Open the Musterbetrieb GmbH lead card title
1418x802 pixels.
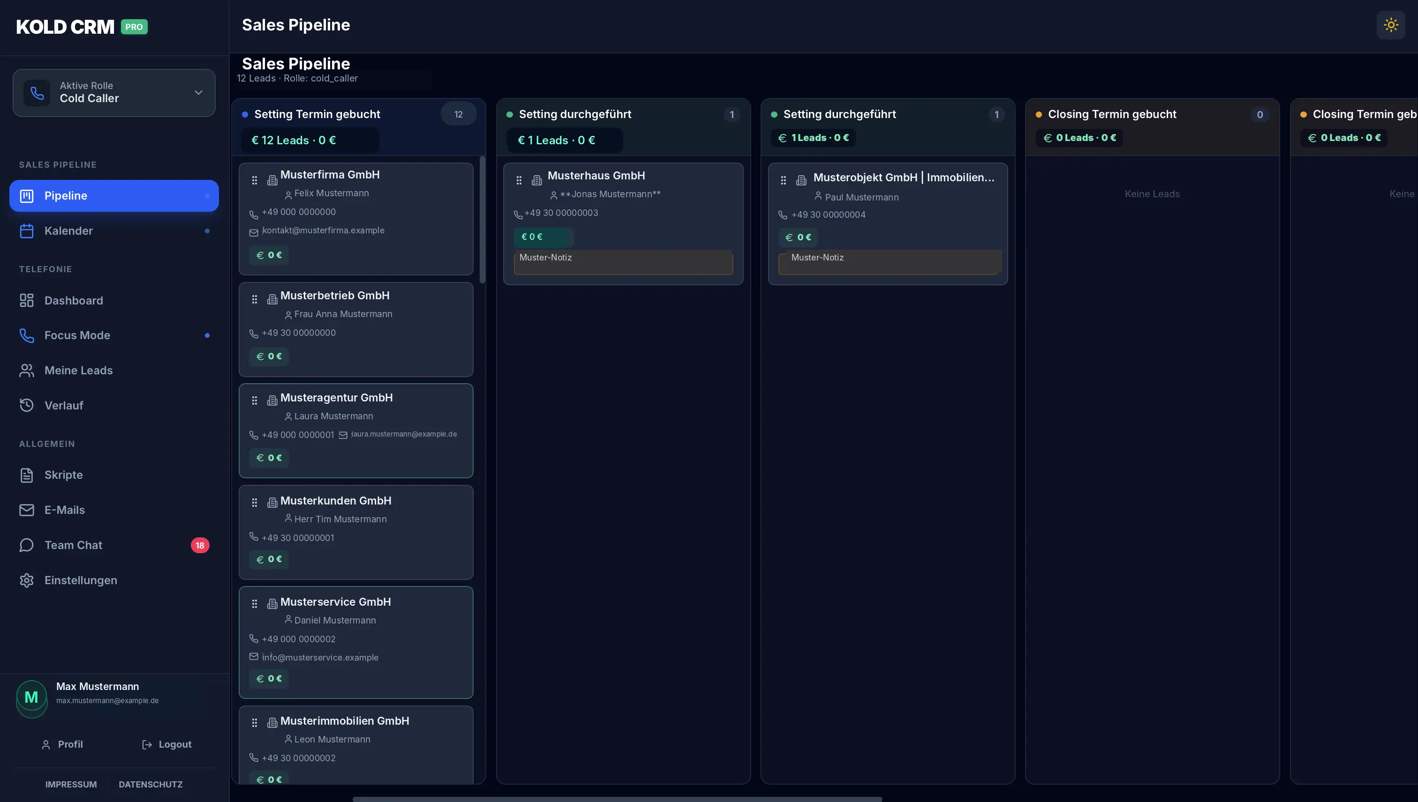[x=335, y=295]
